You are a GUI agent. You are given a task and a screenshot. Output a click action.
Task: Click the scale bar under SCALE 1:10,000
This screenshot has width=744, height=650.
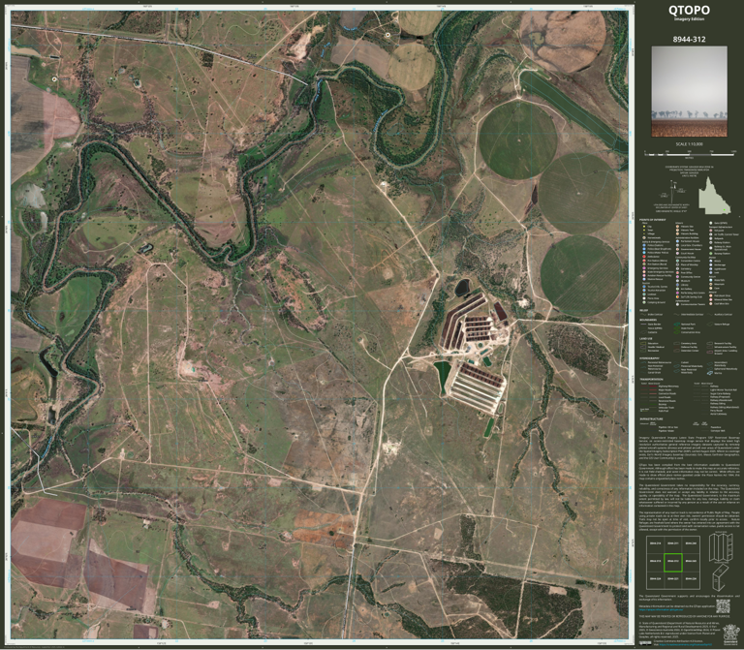[691, 154]
